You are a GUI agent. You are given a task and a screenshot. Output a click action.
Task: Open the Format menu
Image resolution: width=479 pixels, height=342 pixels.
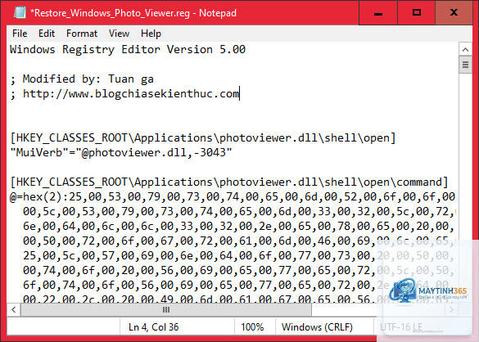pyautogui.click(x=82, y=34)
